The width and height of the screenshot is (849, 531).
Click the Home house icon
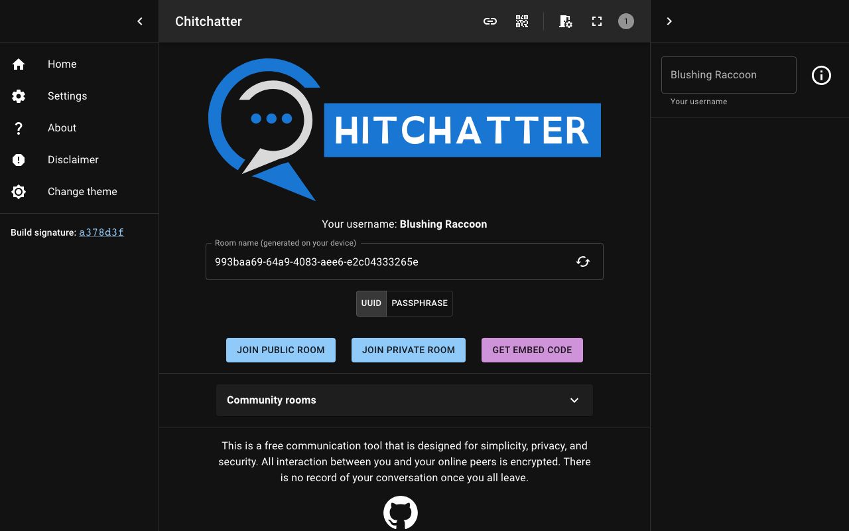point(19,64)
